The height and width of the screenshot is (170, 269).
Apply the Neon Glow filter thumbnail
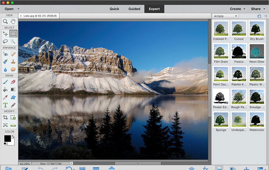257,51
